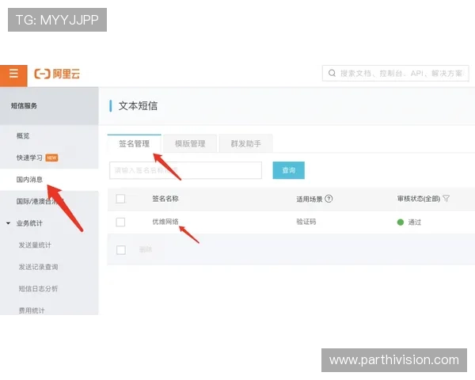This screenshot has height=380, width=475.
Task: Click the 短信服务 sidebar header
Action: (x=24, y=106)
